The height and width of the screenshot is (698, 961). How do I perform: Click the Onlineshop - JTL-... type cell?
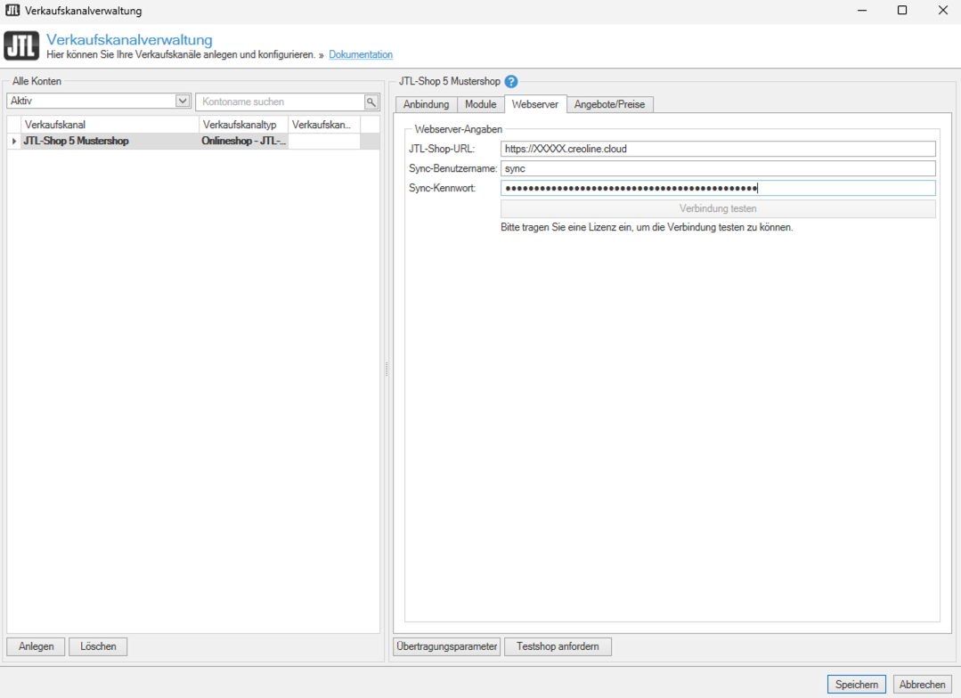[243, 141]
